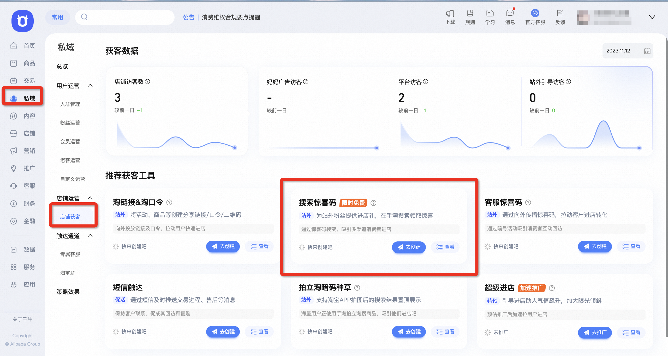Click 去创建 for 搜索惊喜码

[409, 247]
